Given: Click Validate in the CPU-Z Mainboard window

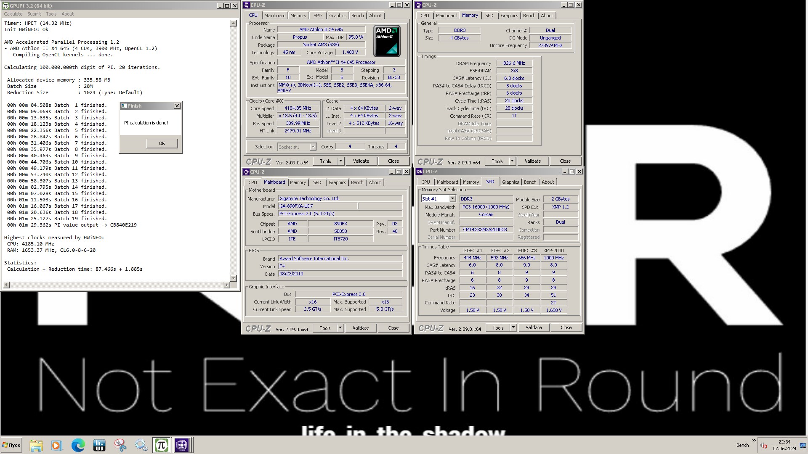Looking at the screenshot, I should 361,328.
